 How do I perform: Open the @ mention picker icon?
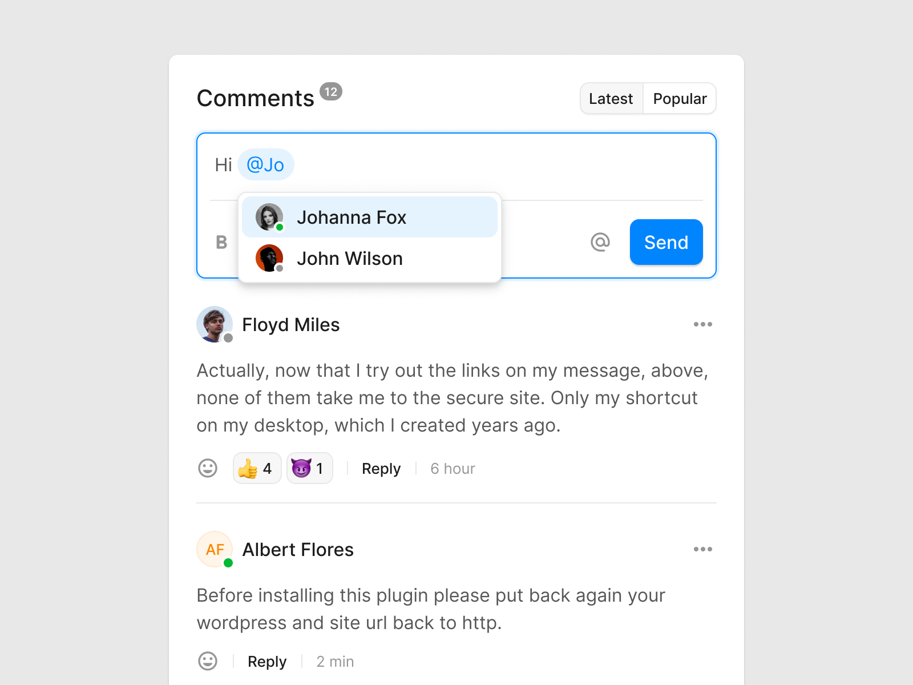tap(600, 242)
